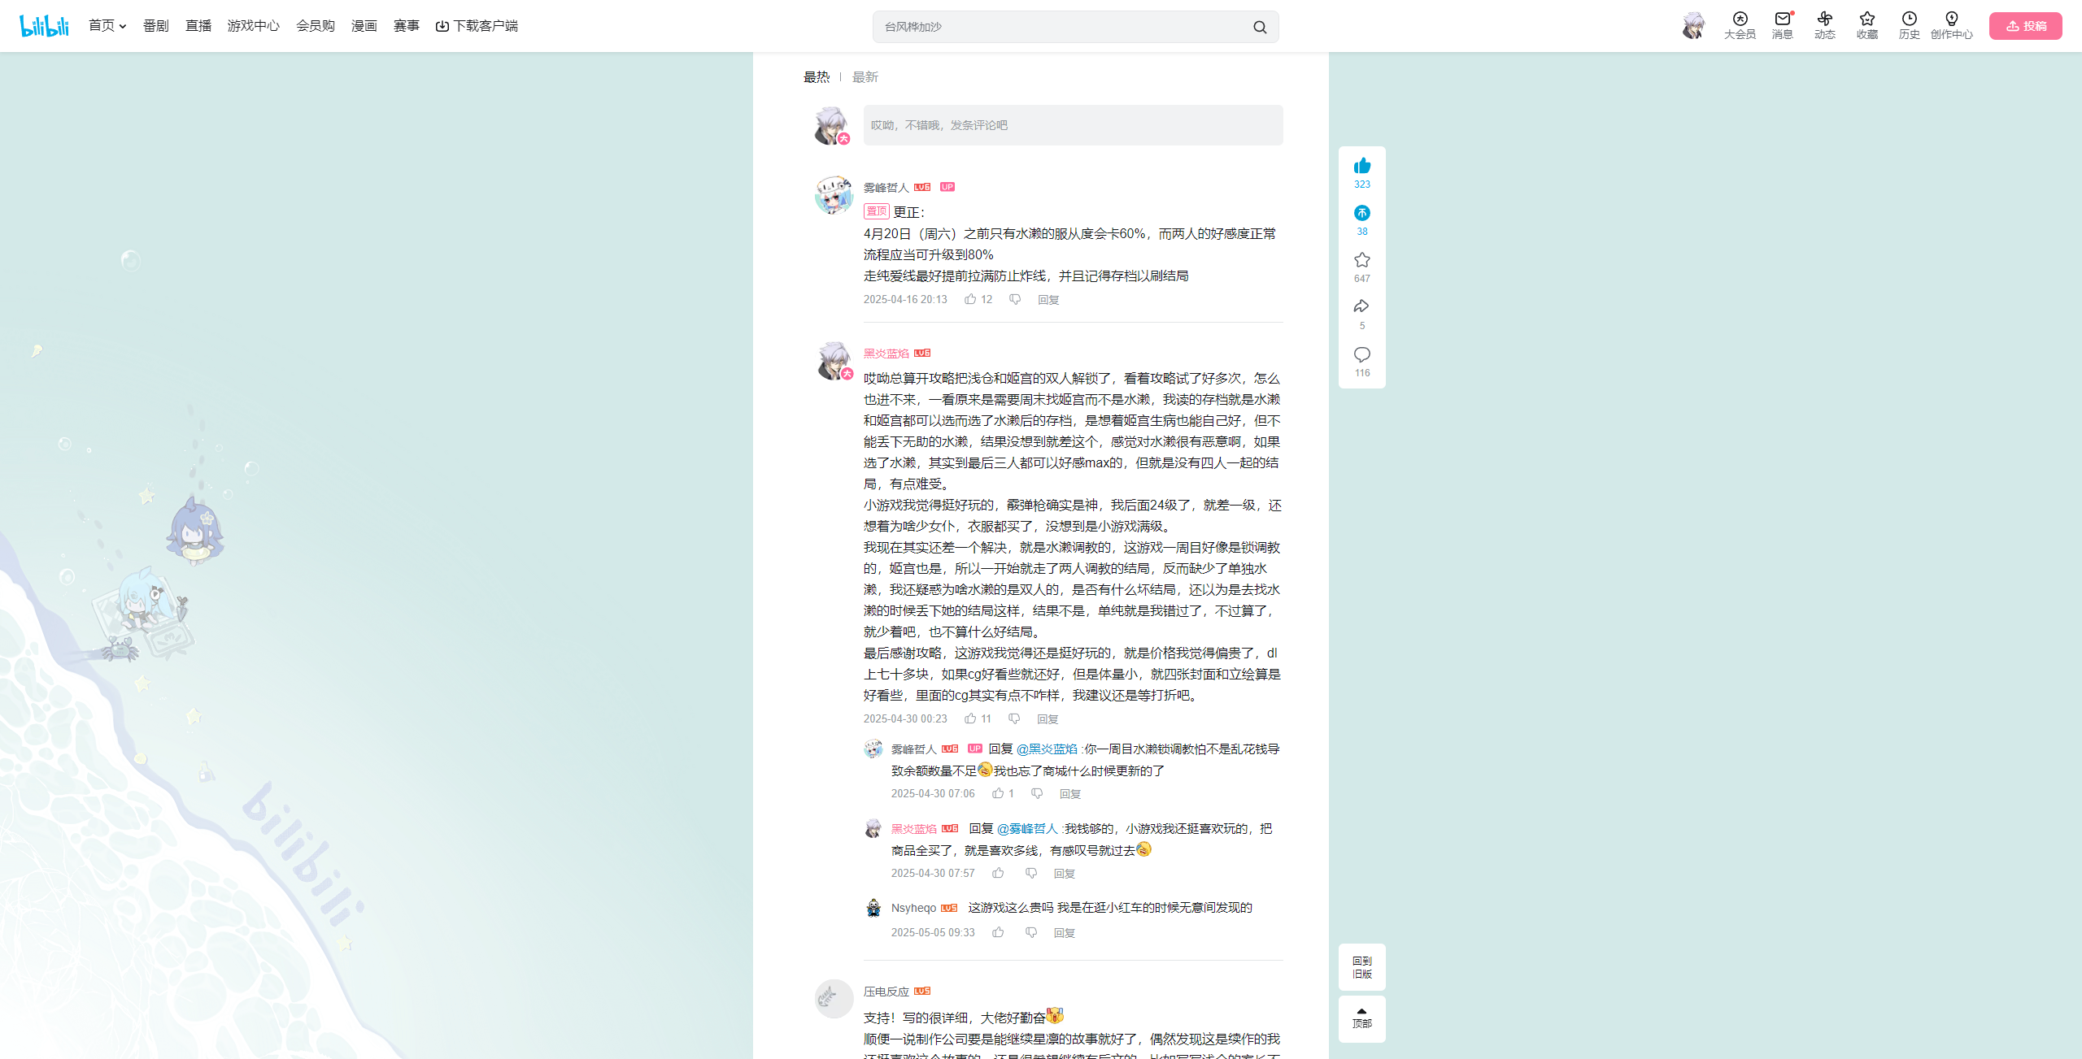
Task: Dislike the 2025-04-16 pinned comment
Action: pyautogui.click(x=1015, y=300)
